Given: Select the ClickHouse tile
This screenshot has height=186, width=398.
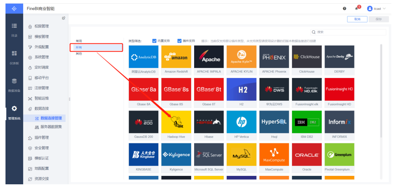Looking at the screenshot, I should [x=307, y=60].
